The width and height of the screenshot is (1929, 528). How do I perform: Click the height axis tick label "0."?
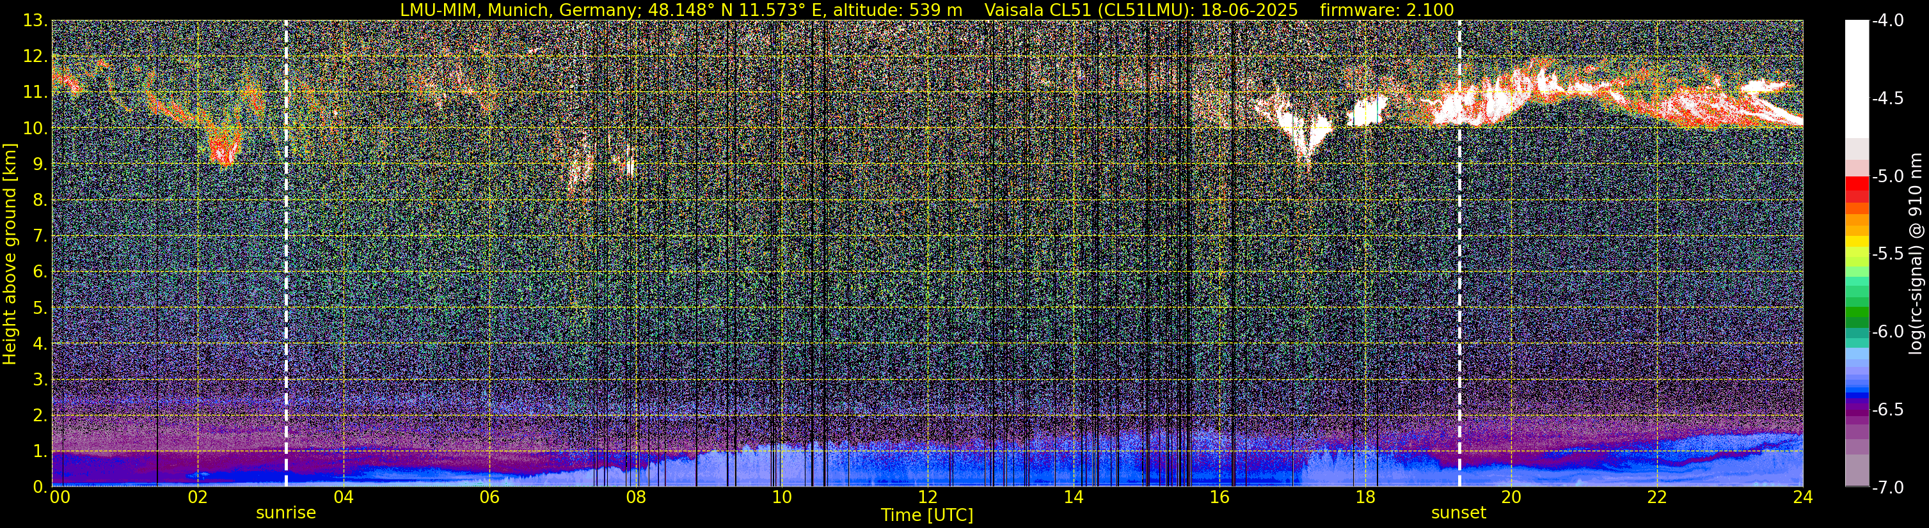click(40, 486)
